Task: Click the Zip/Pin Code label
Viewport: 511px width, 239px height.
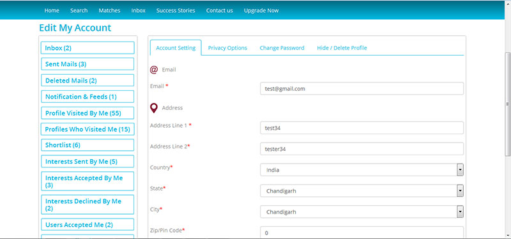Action: [167, 230]
